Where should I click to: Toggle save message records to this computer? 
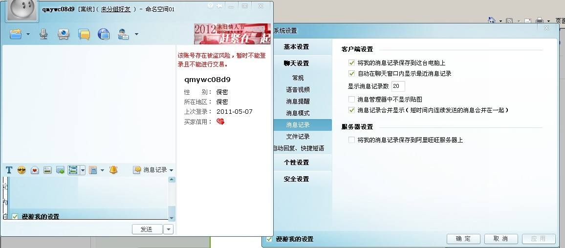coord(352,62)
